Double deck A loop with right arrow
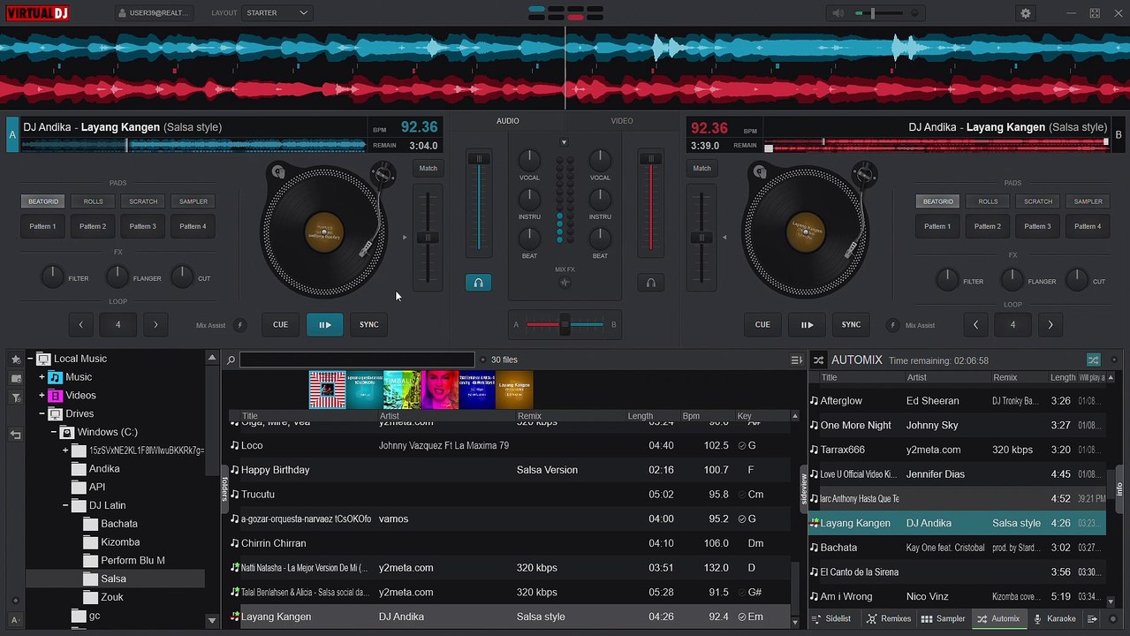This screenshot has height=636, width=1130. click(x=155, y=325)
